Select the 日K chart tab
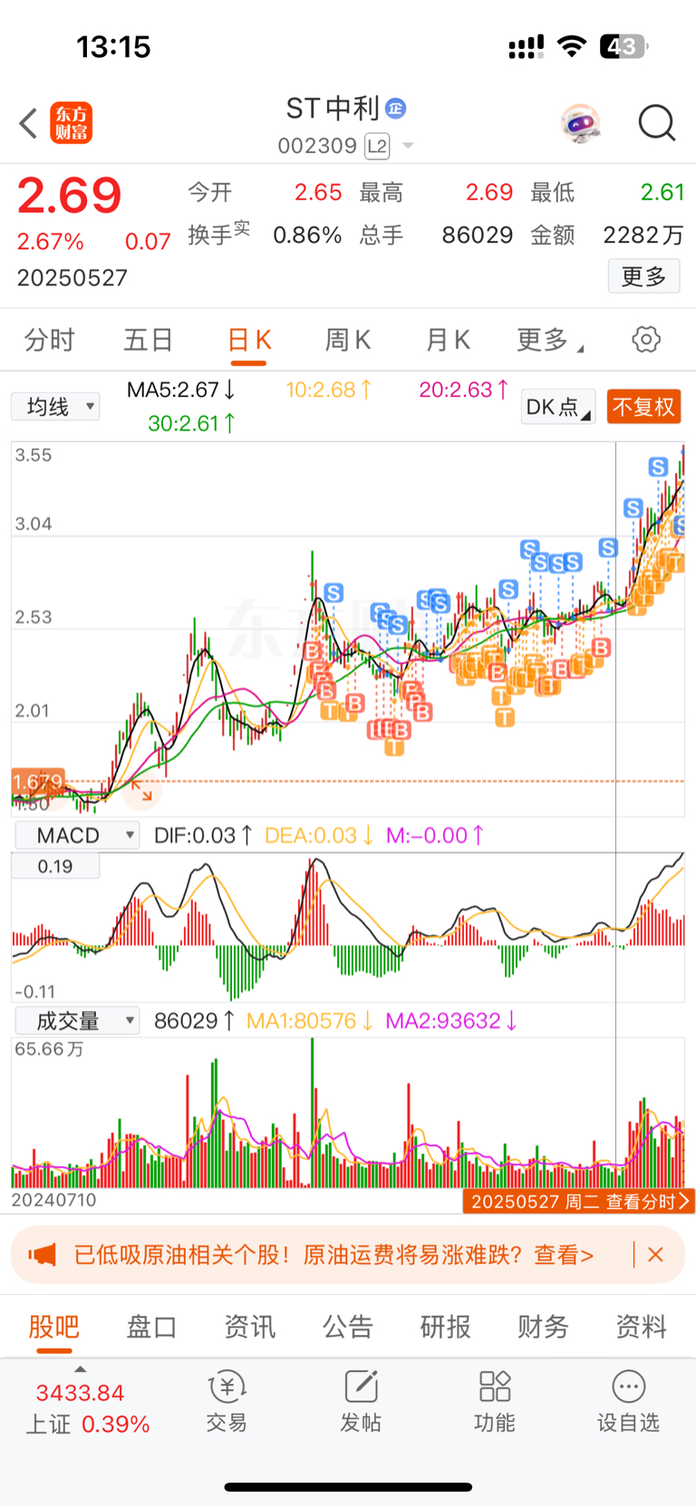 (x=248, y=340)
